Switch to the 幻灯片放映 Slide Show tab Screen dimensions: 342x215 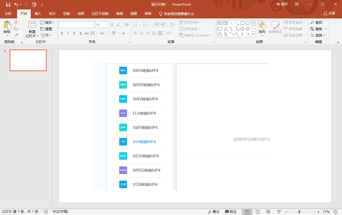pyautogui.click(x=100, y=14)
